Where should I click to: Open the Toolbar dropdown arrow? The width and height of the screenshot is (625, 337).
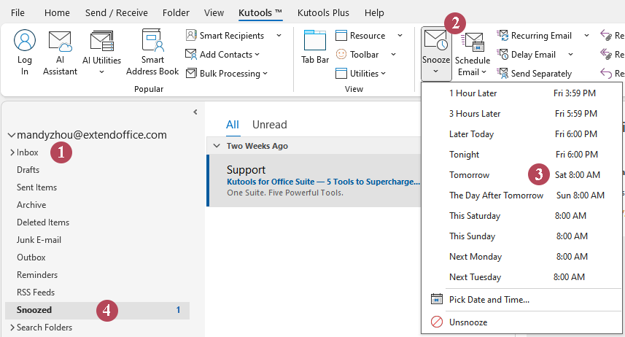click(x=393, y=54)
